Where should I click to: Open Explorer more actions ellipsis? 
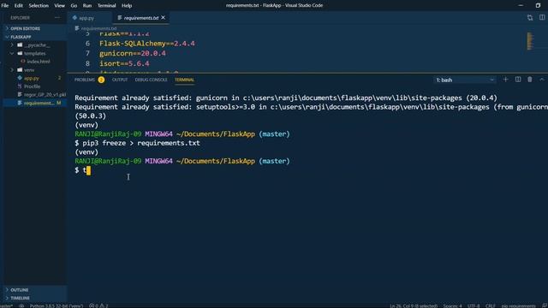(57, 18)
